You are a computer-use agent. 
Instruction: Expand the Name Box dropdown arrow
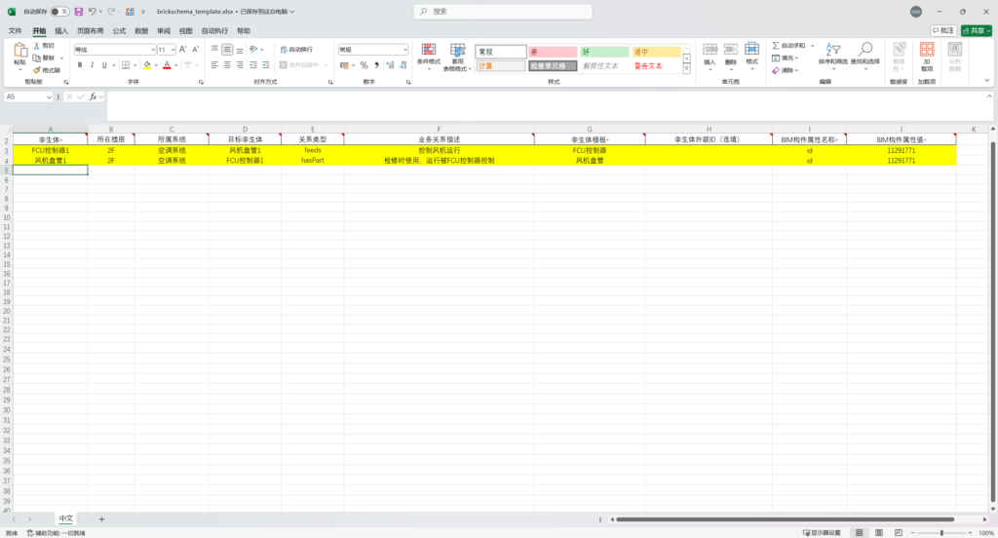[x=49, y=96]
